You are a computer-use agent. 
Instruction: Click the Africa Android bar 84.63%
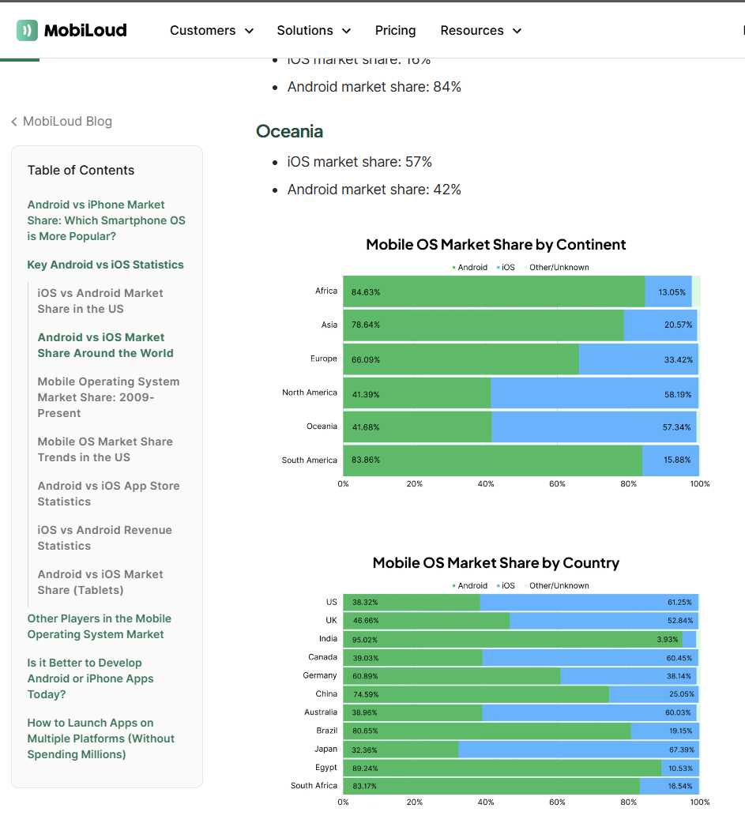tap(494, 291)
